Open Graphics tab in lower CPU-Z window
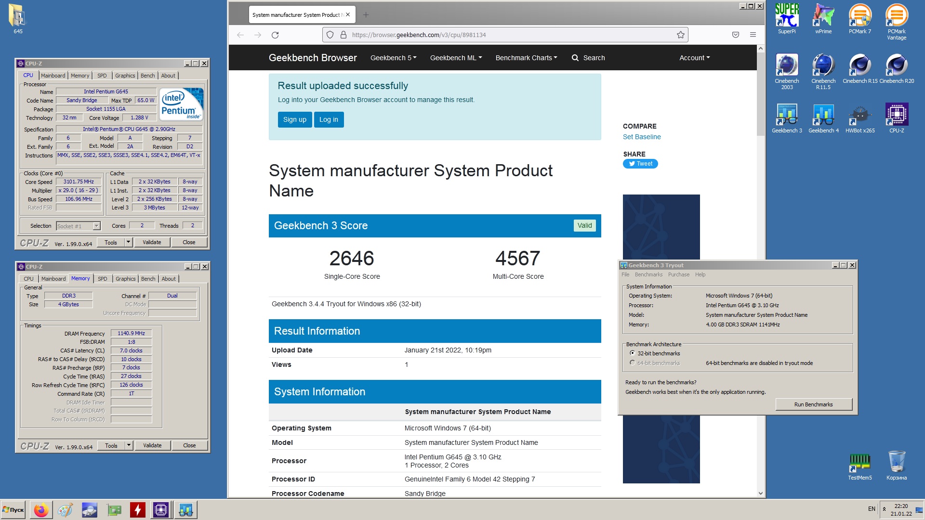 pos(125,279)
